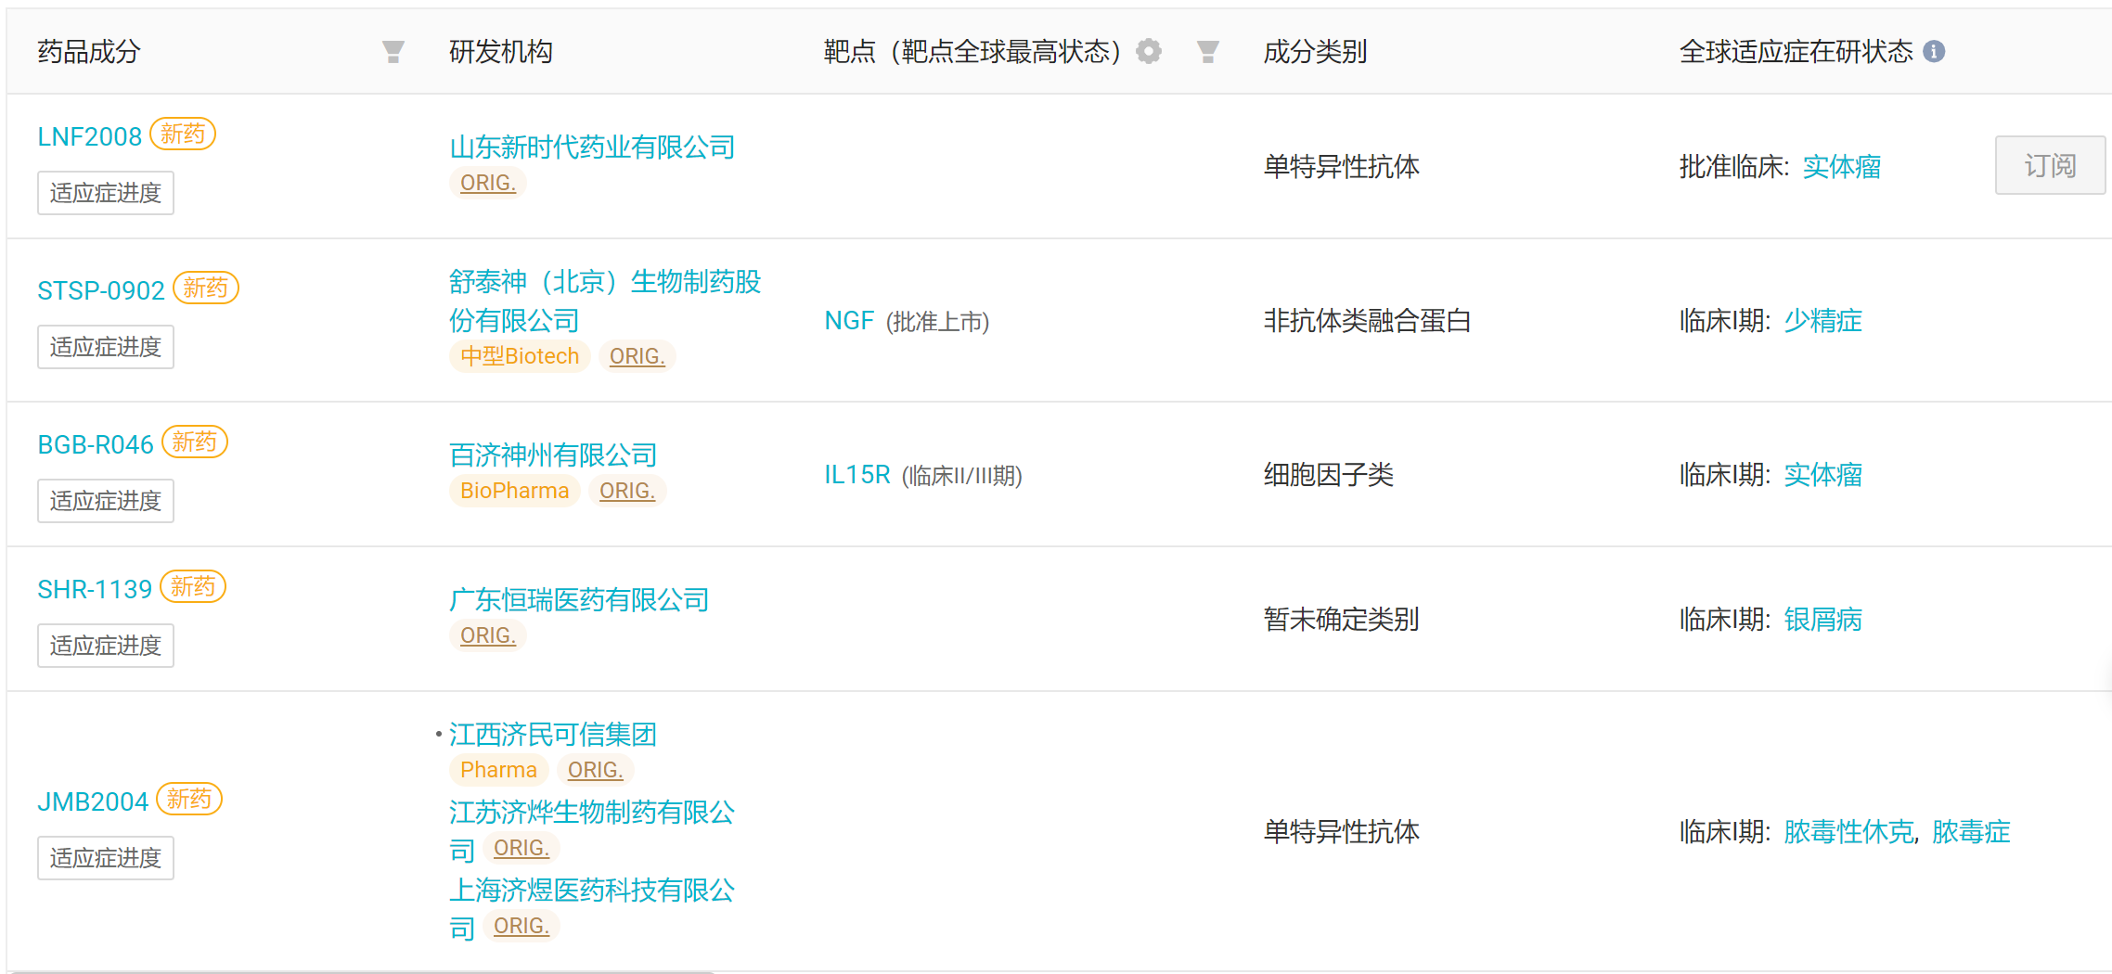Open the 药品成分 column filter
The image size is (2112, 974).
coord(393,52)
